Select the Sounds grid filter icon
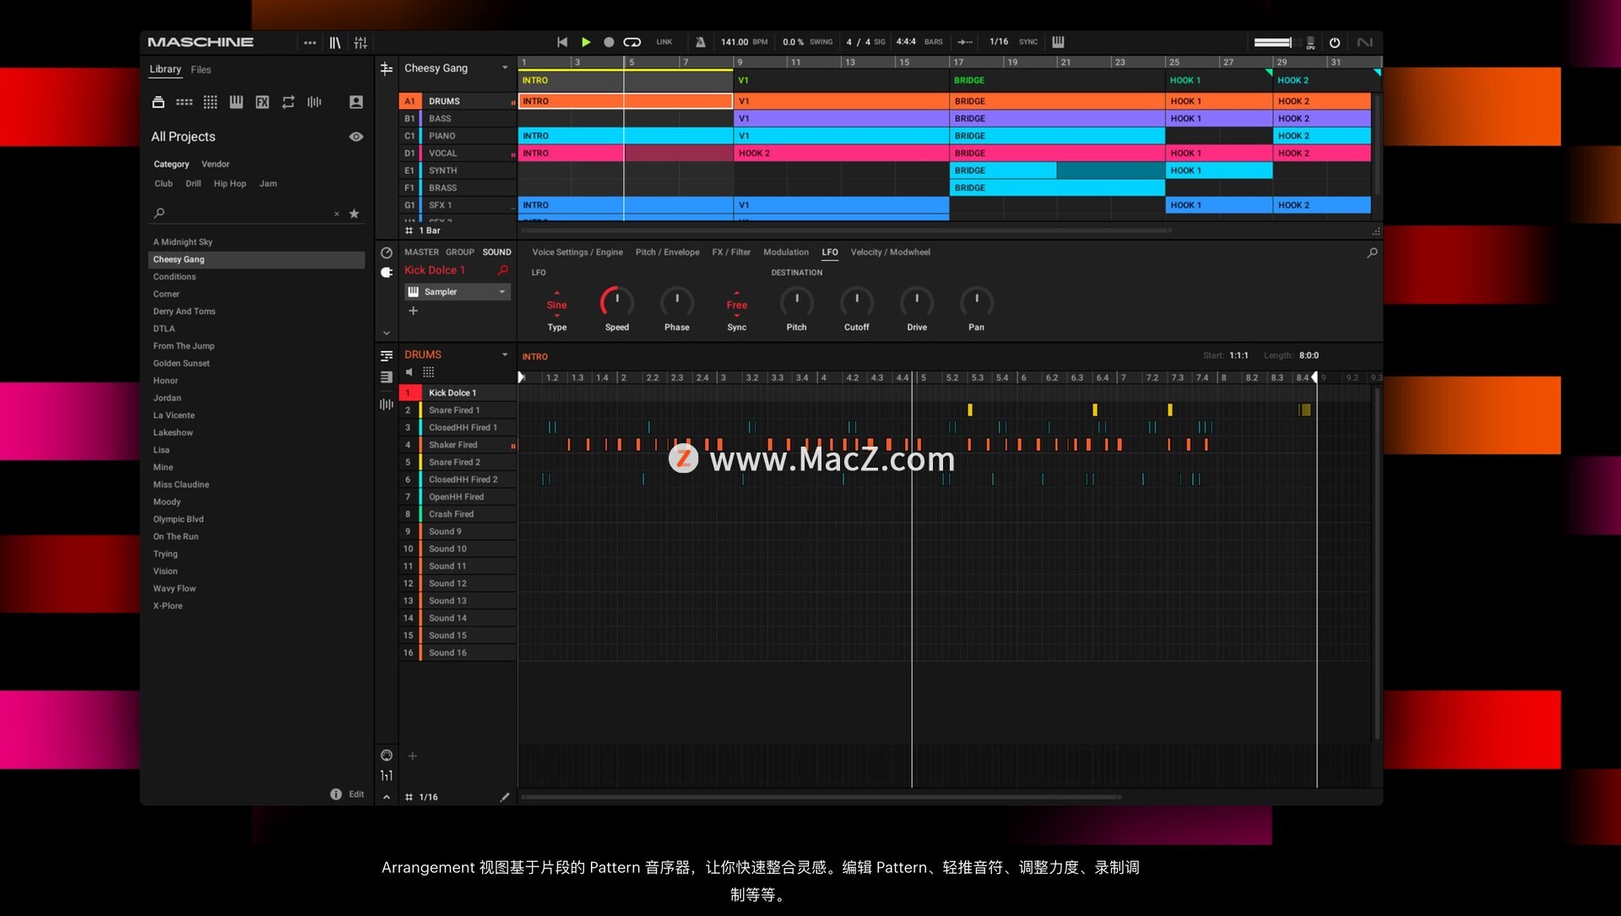The height and width of the screenshot is (916, 1621). pyautogui.click(x=210, y=102)
